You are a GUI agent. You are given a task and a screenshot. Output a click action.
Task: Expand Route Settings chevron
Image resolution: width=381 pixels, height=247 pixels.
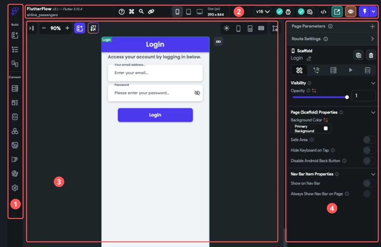(x=372, y=39)
